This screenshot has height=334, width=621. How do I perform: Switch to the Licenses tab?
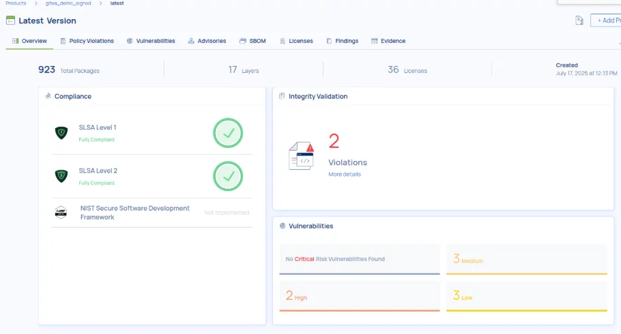tap(296, 41)
